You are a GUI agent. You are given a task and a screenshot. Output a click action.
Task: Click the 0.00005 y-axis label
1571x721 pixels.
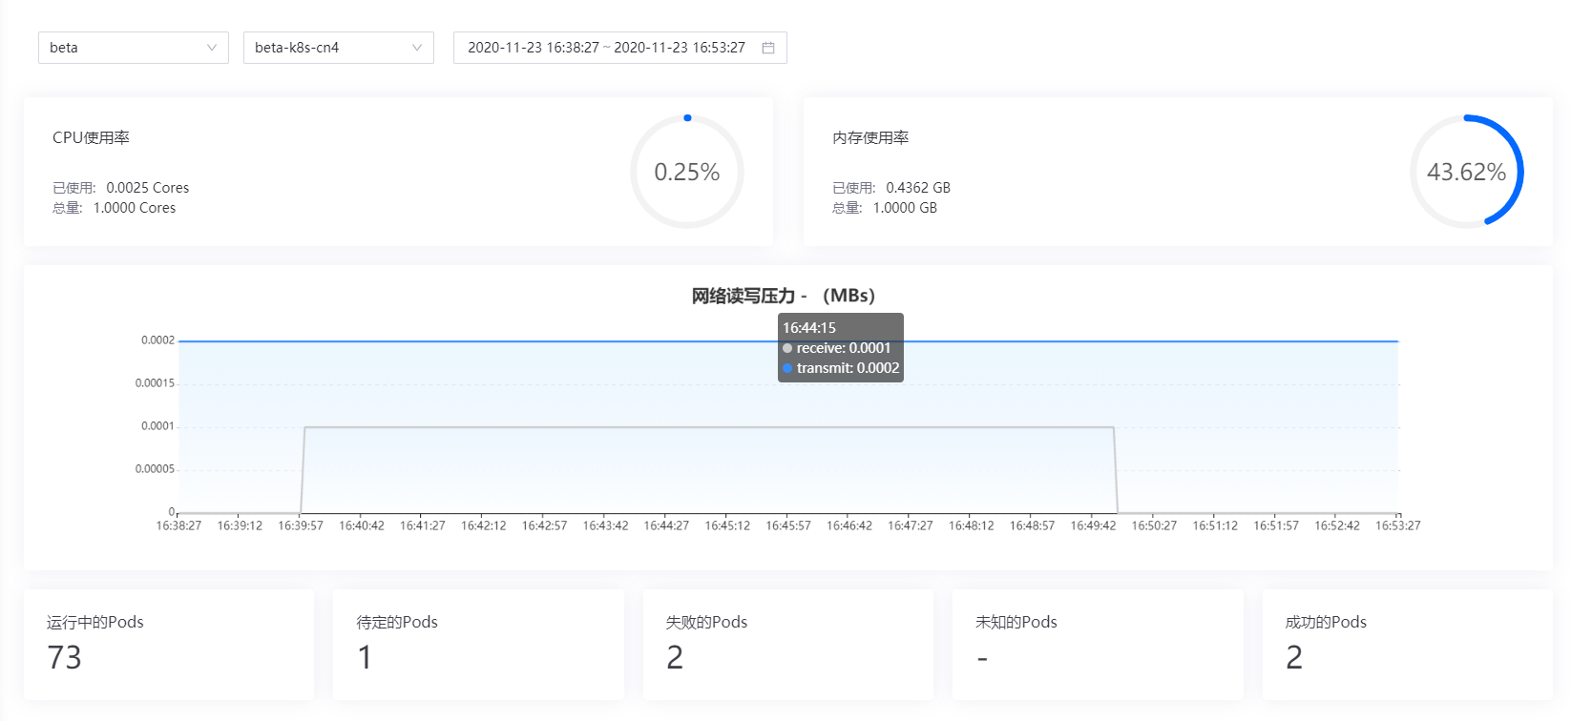pyautogui.click(x=156, y=469)
